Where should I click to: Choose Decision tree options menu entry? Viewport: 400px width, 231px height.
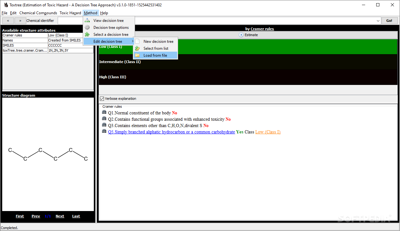pyautogui.click(x=109, y=28)
